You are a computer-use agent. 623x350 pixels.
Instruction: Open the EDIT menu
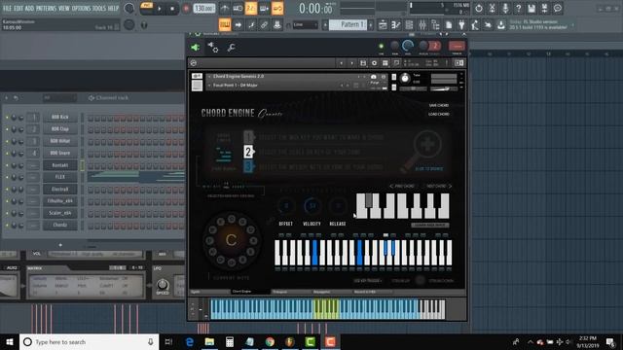[x=18, y=8]
